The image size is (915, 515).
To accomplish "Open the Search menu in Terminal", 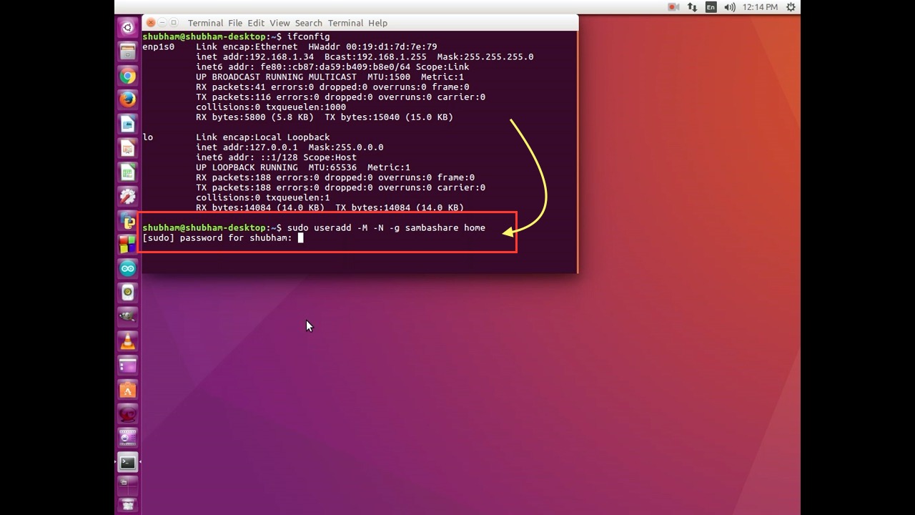I will [x=309, y=23].
